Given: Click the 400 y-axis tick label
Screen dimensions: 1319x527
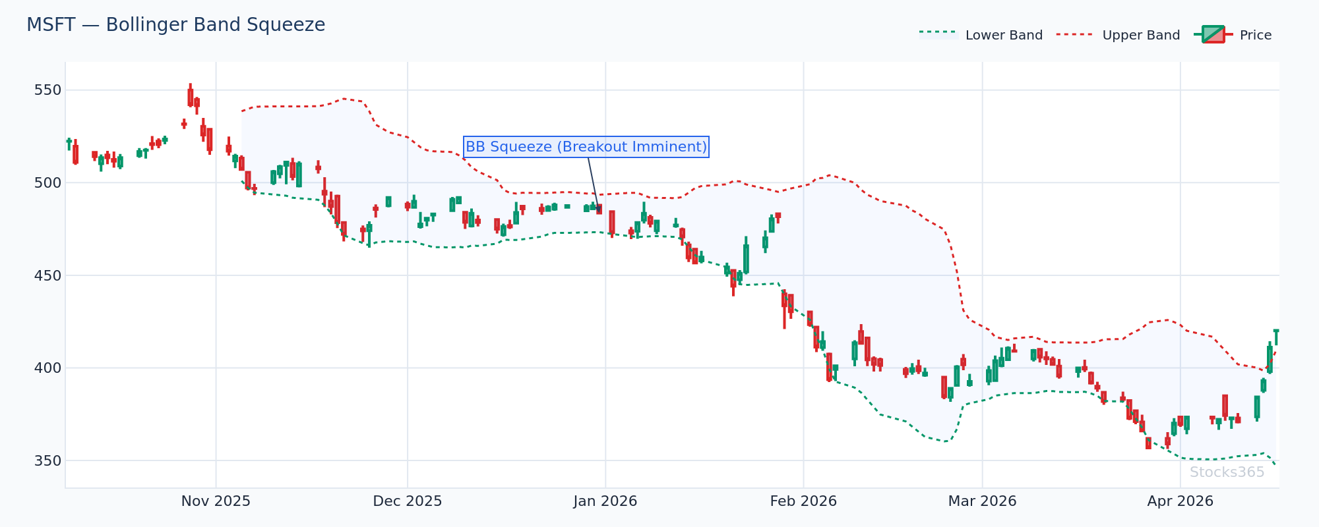Looking at the screenshot, I should pyautogui.click(x=47, y=368).
